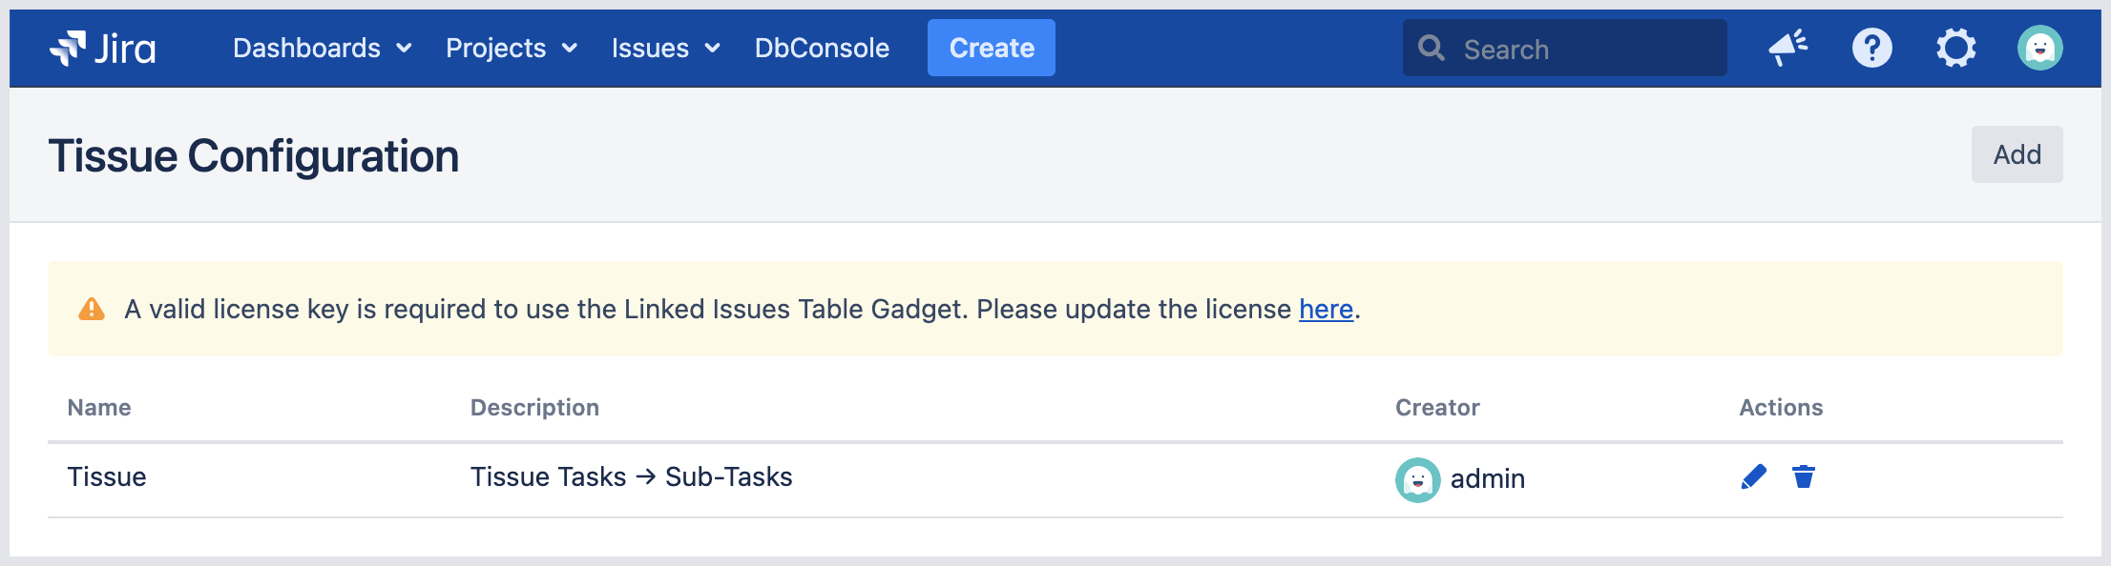Delete the Tissue configuration with trash icon
2111x566 pixels.
coord(1803,476)
